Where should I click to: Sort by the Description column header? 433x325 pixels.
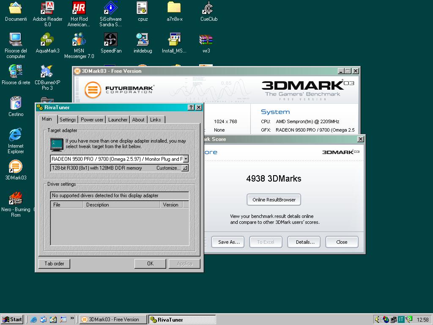pos(121,204)
